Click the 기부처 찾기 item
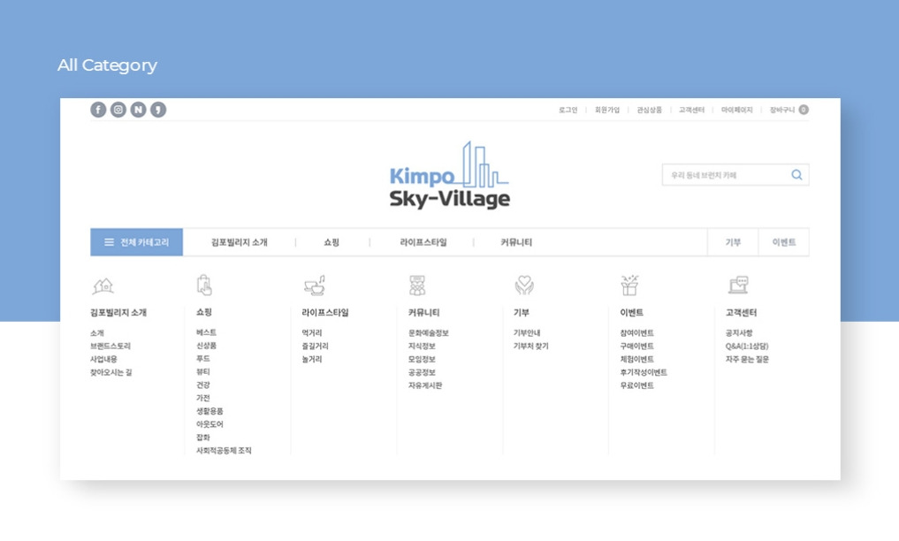 (531, 347)
